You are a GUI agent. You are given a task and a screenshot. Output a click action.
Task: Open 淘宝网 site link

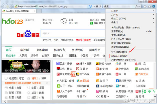pos(102,69)
